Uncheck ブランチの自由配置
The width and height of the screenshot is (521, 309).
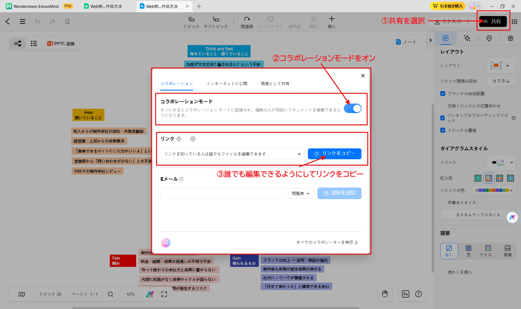click(x=443, y=93)
